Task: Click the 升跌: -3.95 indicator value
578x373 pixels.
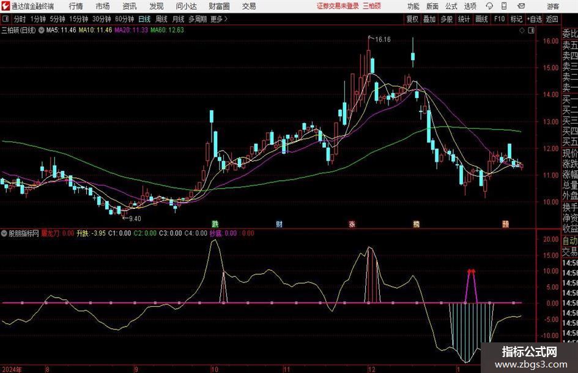Action: coord(91,233)
